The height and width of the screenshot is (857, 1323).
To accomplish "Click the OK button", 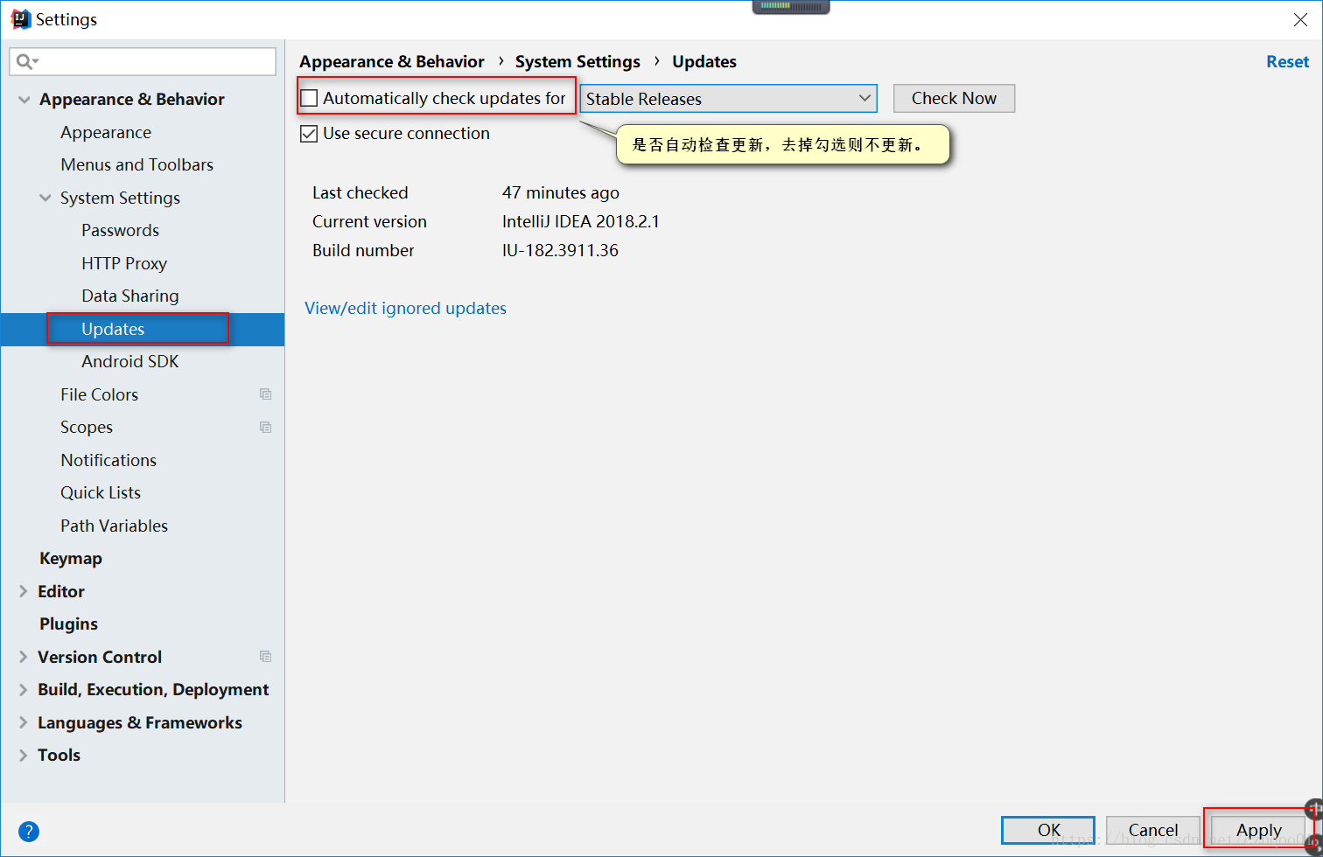I will tap(1048, 830).
